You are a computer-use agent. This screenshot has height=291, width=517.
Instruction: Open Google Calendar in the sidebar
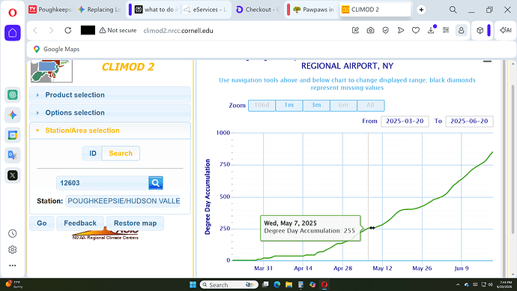(x=13, y=135)
